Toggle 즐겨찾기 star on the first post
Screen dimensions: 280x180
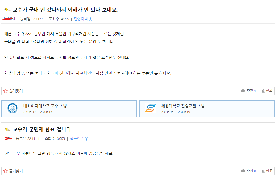[x=13, y=91]
